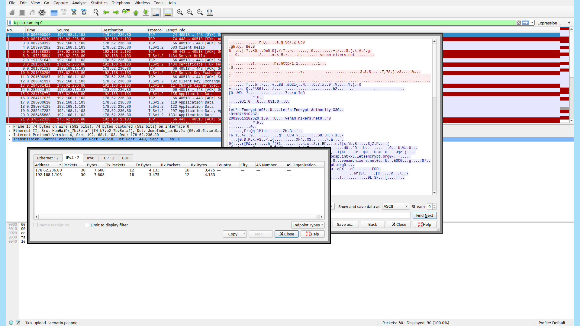Jump to the first packet
The image size is (580, 326).
pyautogui.click(x=136, y=12)
